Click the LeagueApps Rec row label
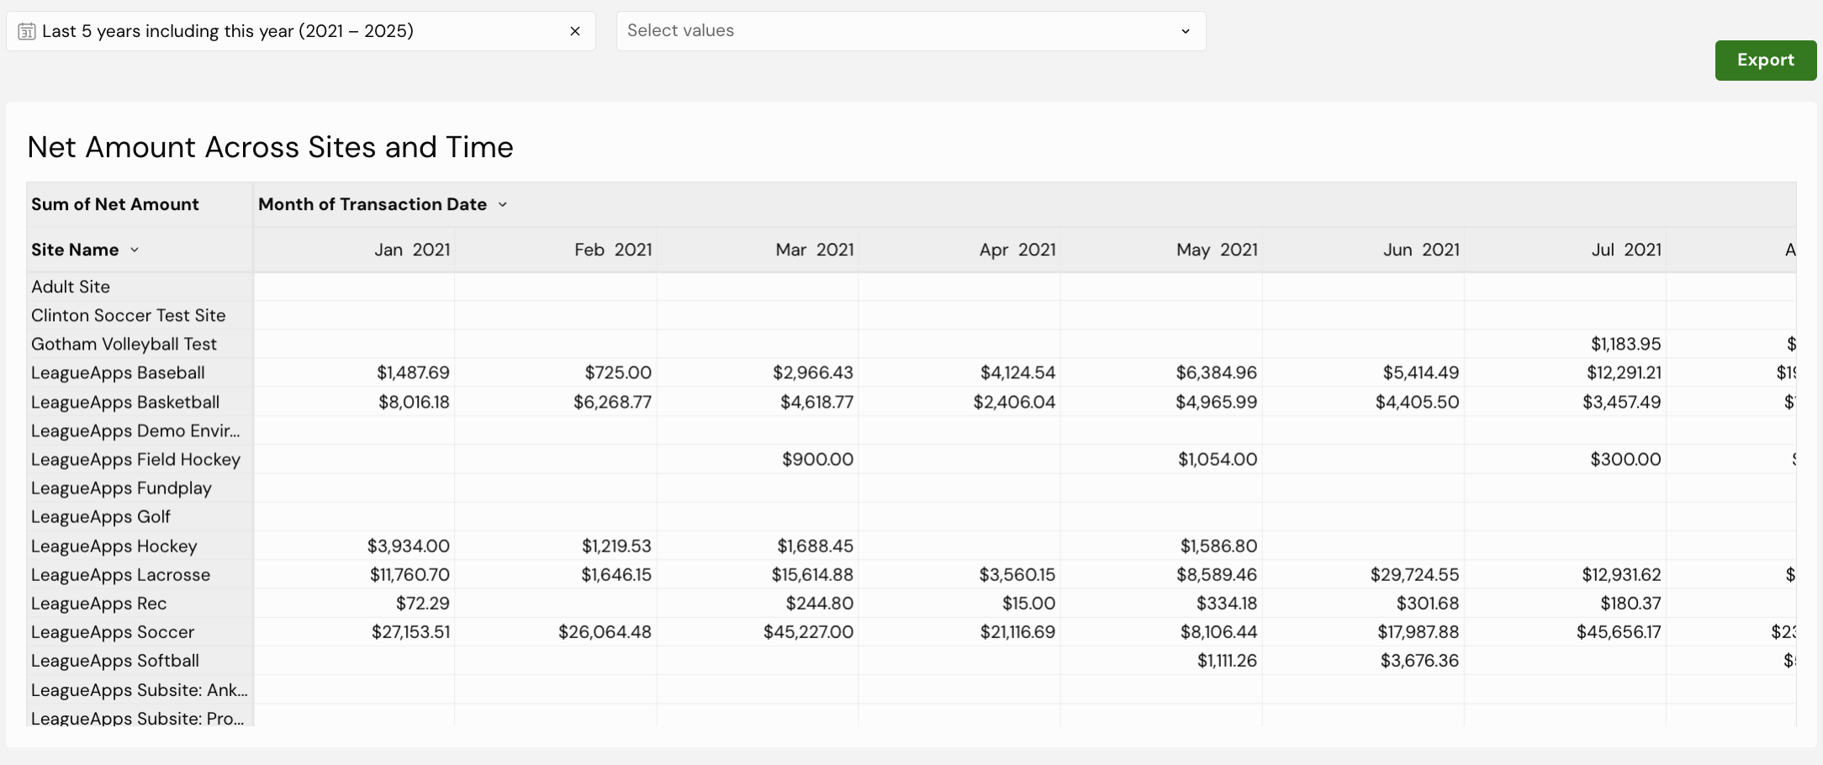Screen dimensions: 1823x765 (x=99, y=603)
